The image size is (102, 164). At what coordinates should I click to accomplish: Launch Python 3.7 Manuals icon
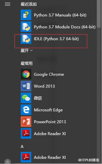coord(26,15)
